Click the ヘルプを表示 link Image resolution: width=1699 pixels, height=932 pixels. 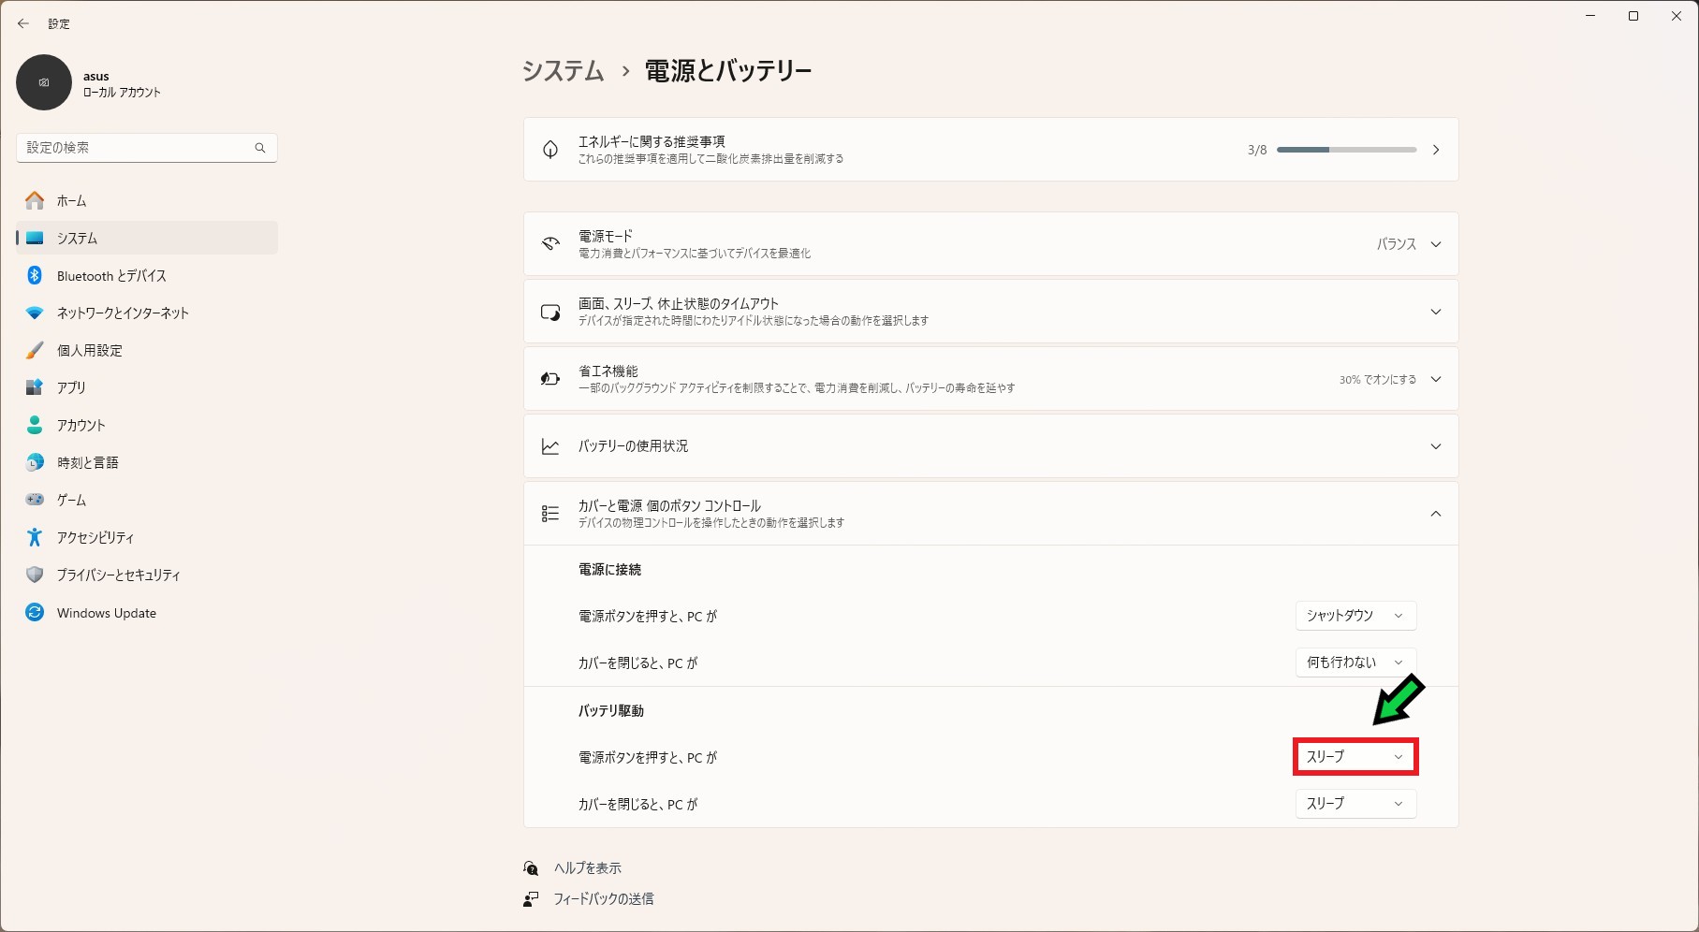(x=587, y=868)
